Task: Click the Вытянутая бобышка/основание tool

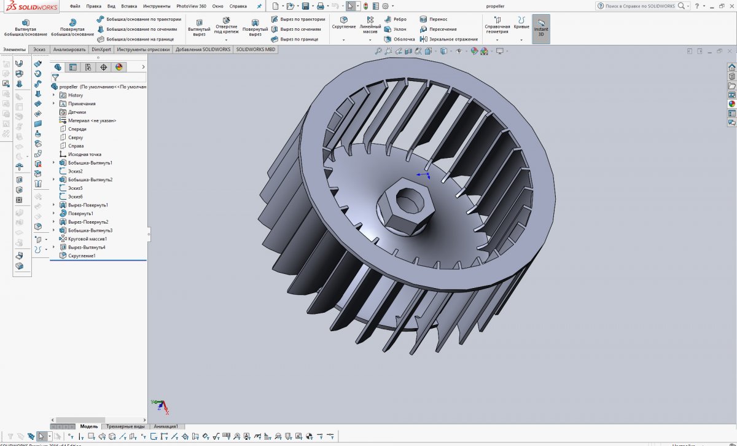Action: click(x=25, y=28)
